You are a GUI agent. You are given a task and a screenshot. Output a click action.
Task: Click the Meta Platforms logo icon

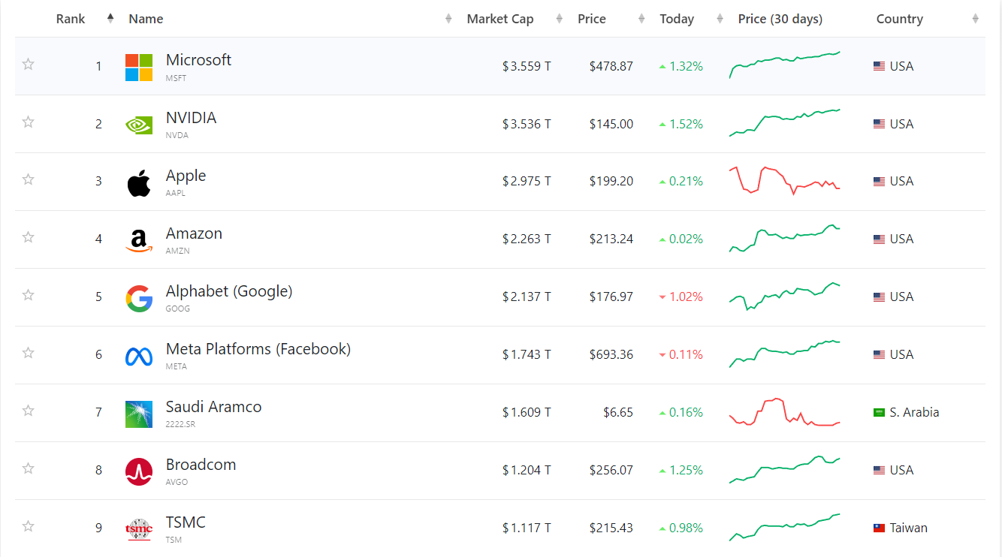(139, 356)
